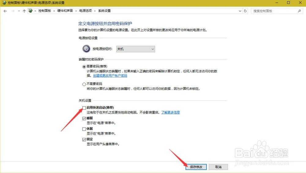Select 需要密码(推荐) radio button
This screenshot has width=306, height=173.
84,67
